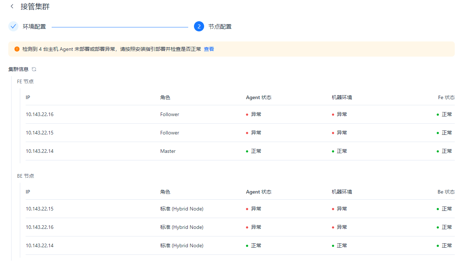The width and height of the screenshot is (475, 266).
Task: Click the 环境配置 step label
Action: (34, 27)
